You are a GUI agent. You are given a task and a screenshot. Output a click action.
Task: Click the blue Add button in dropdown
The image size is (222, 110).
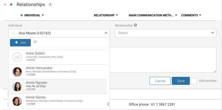coord(21,43)
